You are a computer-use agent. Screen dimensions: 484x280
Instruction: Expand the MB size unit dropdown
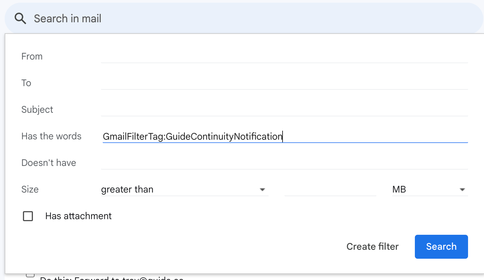430,189
